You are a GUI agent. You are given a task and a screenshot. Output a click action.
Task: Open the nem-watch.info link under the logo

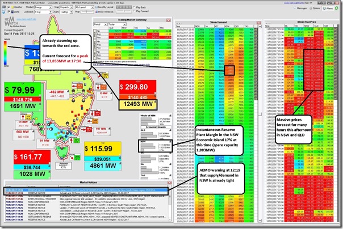26,19
